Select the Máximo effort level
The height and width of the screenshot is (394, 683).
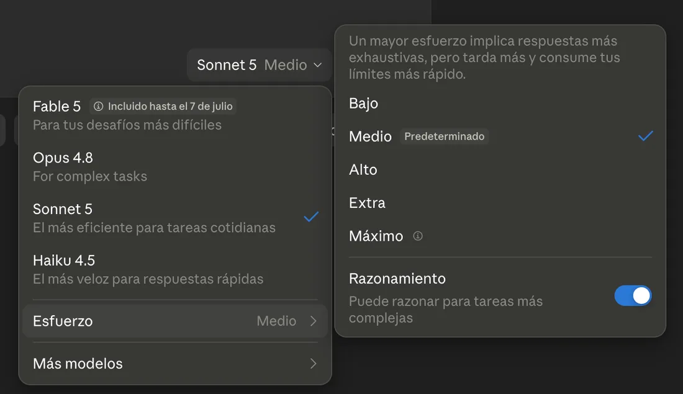[x=500, y=236]
